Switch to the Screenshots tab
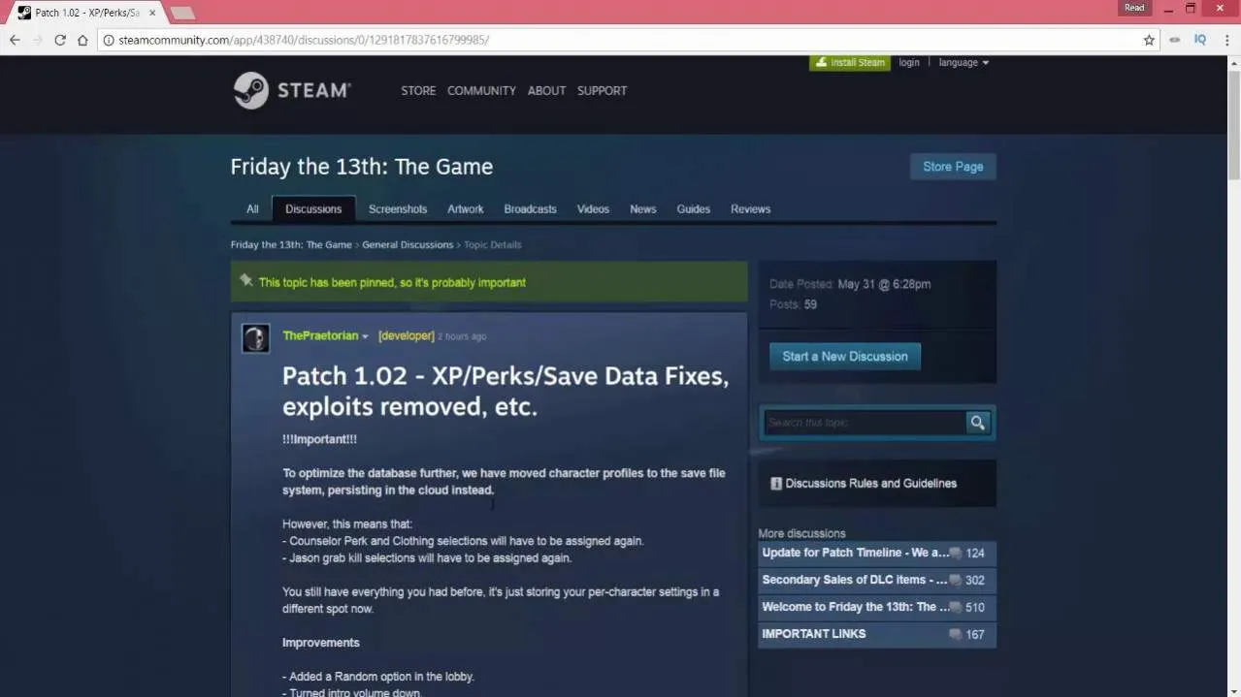 click(398, 209)
